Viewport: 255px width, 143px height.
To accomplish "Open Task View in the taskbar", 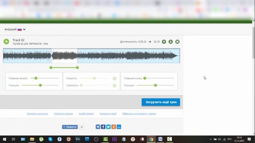I will click(14, 139).
